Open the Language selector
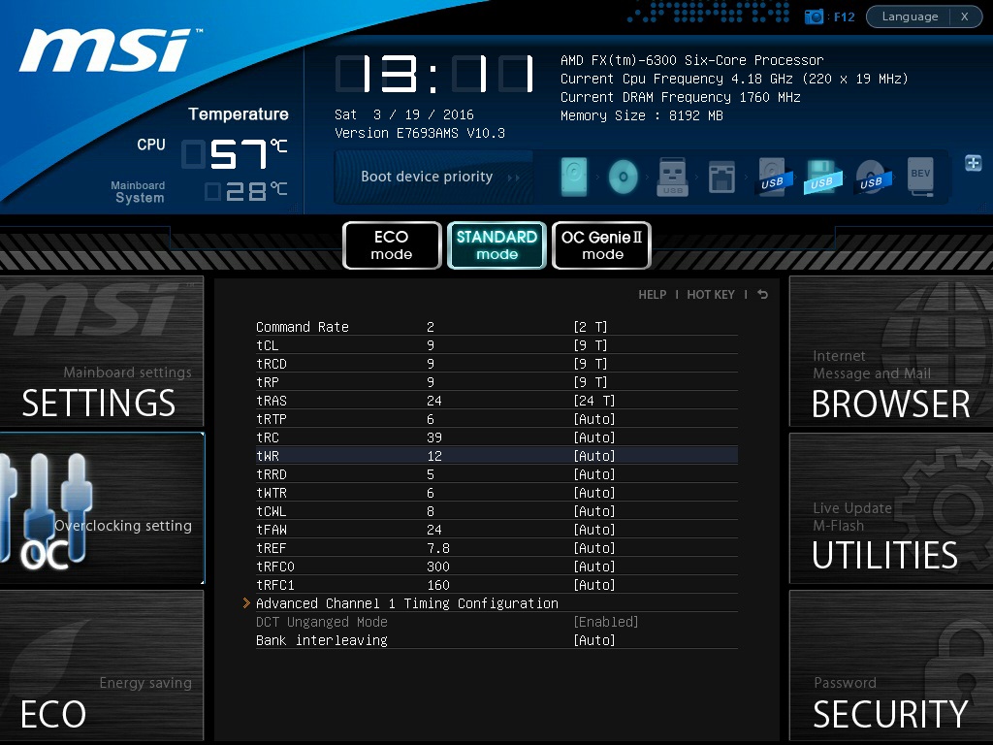Image resolution: width=993 pixels, height=745 pixels. pyautogui.click(x=910, y=16)
